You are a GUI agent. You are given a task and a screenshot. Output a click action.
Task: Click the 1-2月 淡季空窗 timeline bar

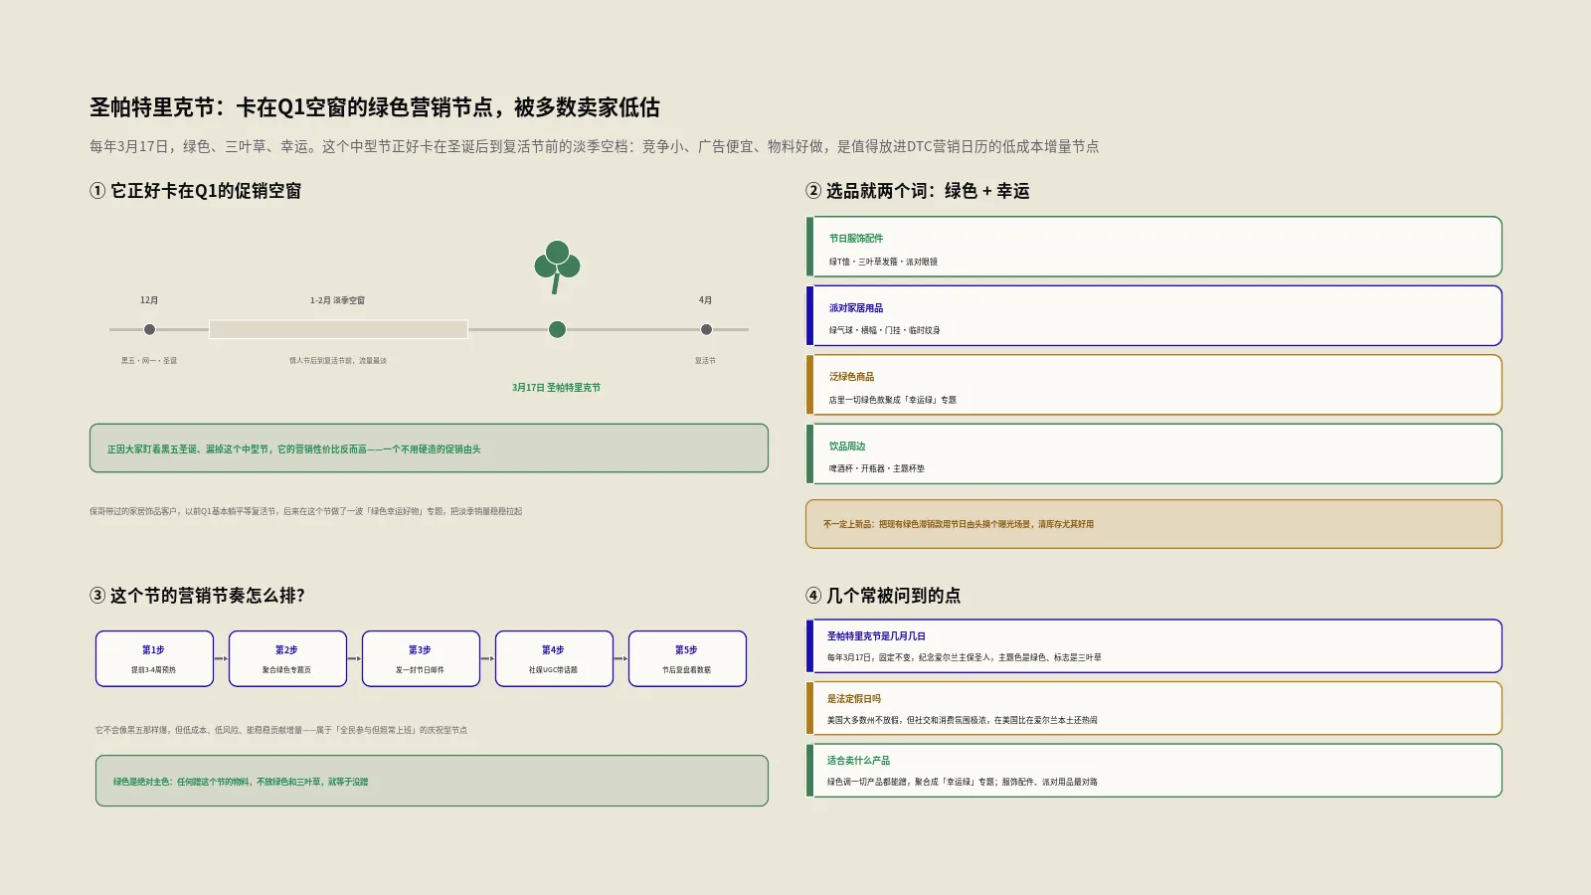pos(338,329)
